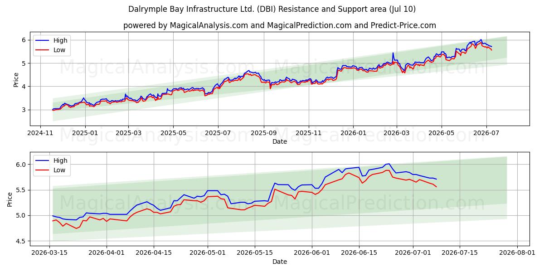Click top chart x-axis label 2025-05

(x=173, y=133)
